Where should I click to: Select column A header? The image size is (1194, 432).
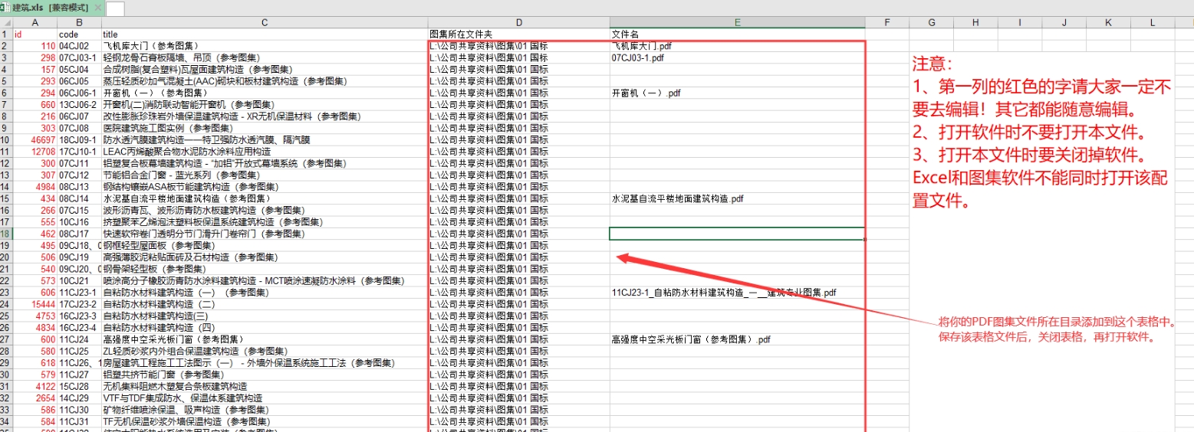point(35,23)
